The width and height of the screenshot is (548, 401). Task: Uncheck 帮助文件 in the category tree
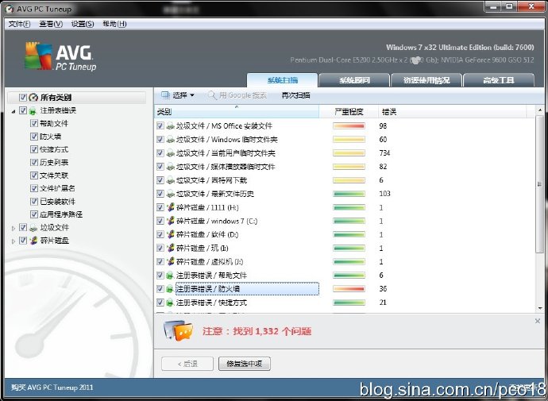34,123
